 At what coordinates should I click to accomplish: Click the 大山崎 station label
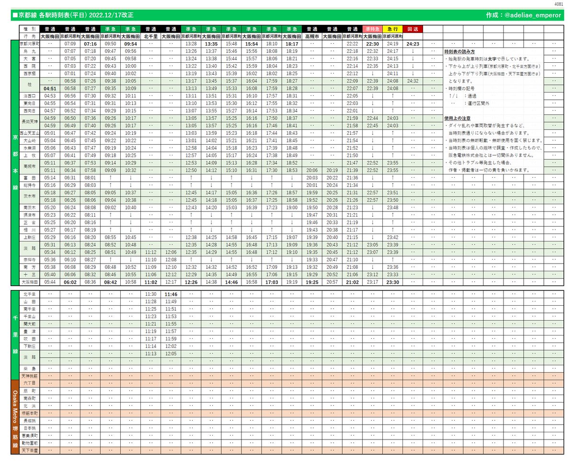pos(30,141)
